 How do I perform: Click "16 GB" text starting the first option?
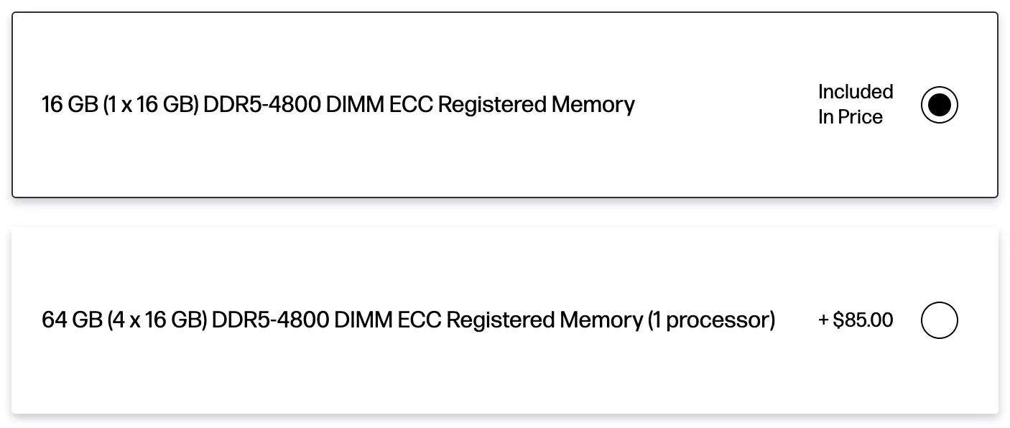tap(69, 105)
